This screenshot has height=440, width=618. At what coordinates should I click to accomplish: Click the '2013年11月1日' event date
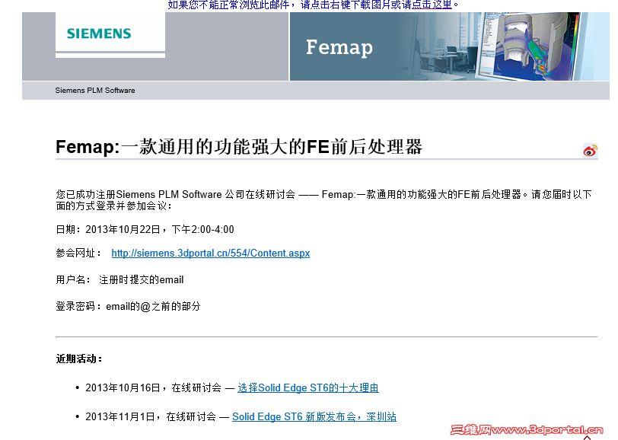tap(119, 416)
